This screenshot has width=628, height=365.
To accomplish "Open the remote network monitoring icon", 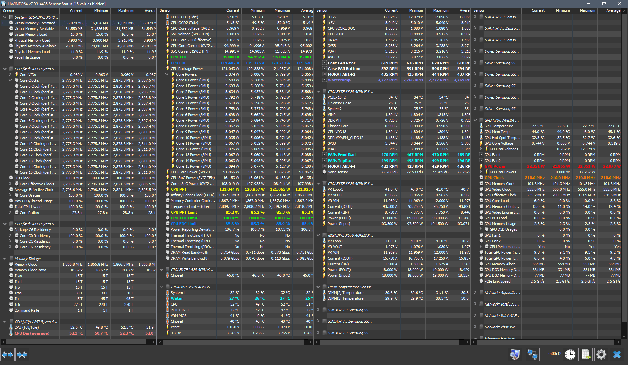I will (532, 354).
